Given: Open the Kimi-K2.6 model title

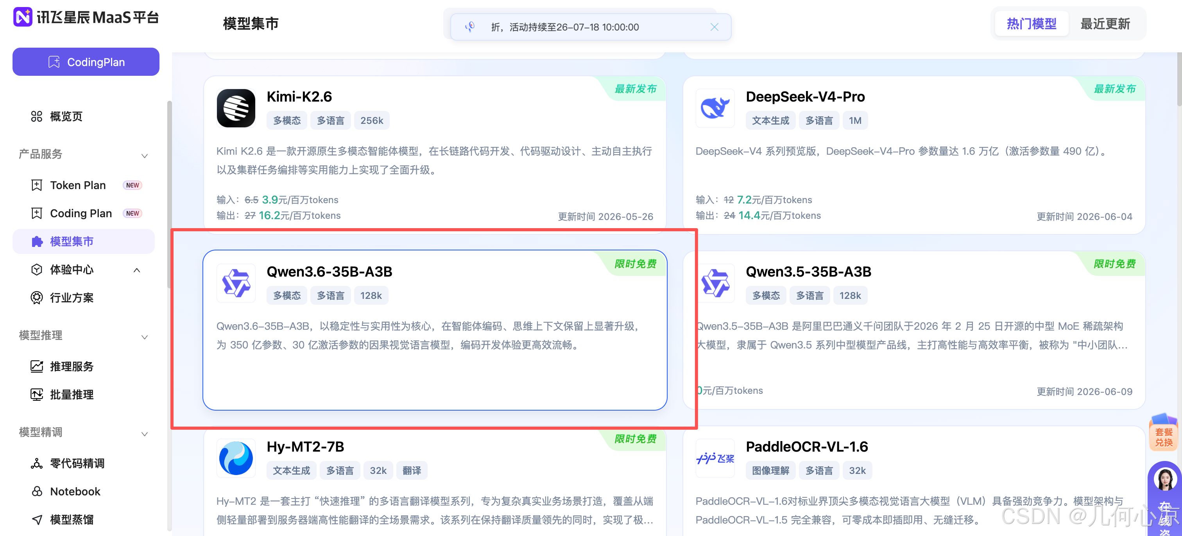Looking at the screenshot, I should click(299, 97).
